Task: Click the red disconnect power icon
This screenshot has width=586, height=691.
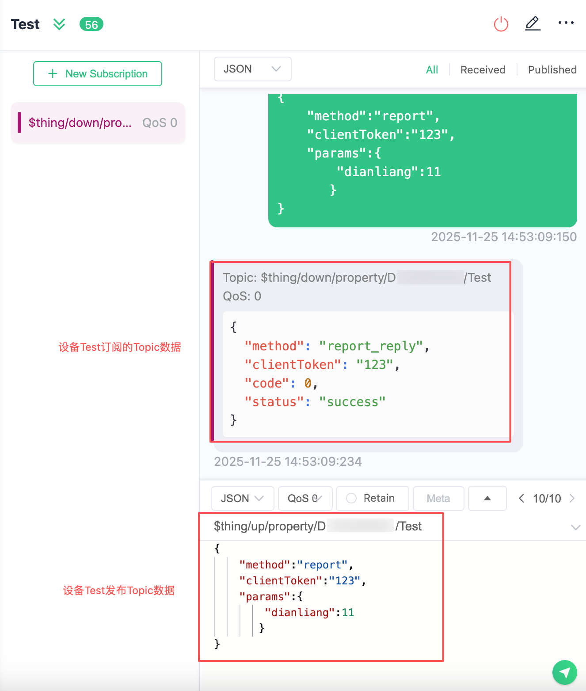Action: pos(501,24)
